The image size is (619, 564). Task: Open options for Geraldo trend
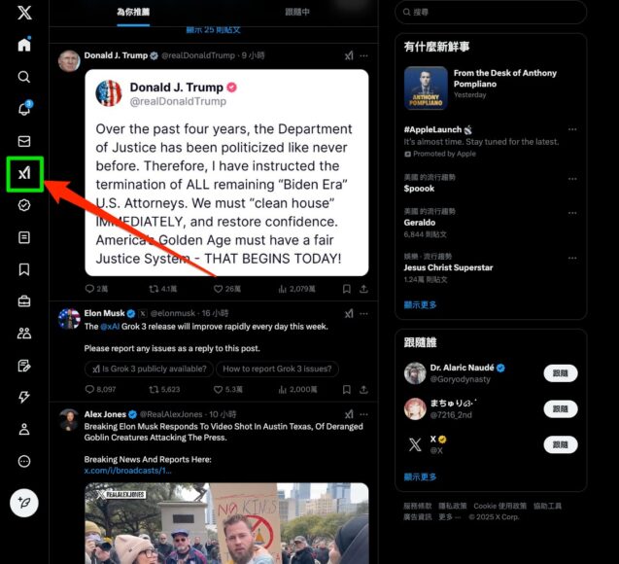click(x=572, y=213)
